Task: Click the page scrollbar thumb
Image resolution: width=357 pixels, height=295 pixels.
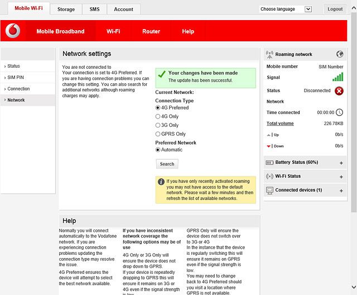Action: [x=354, y=112]
